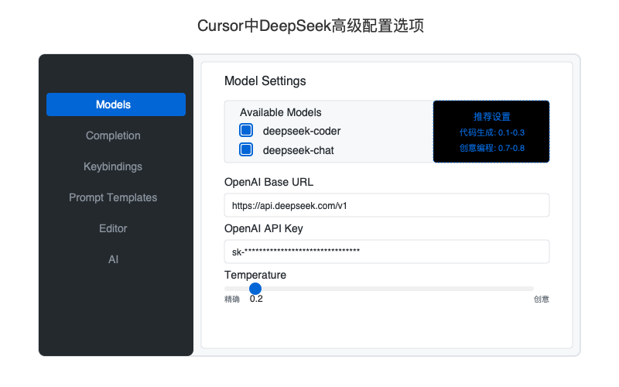Select the AI sidebar item

tap(113, 259)
